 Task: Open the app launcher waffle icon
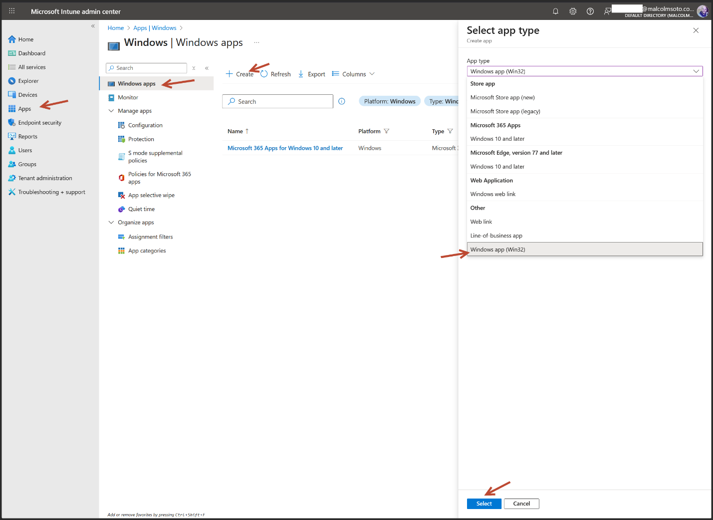12,11
